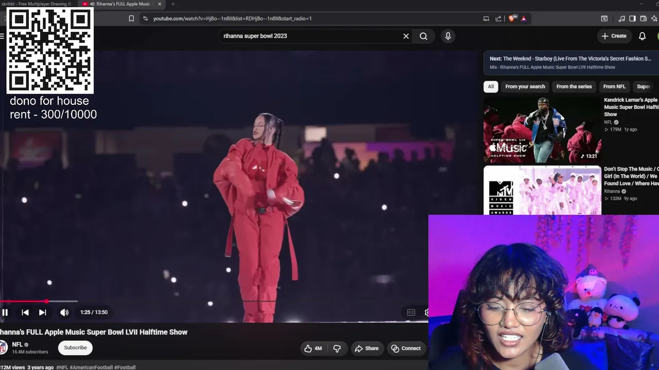The height and width of the screenshot is (370, 659).
Task: Start a voice search with the microphone
Action: click(448, 36)
